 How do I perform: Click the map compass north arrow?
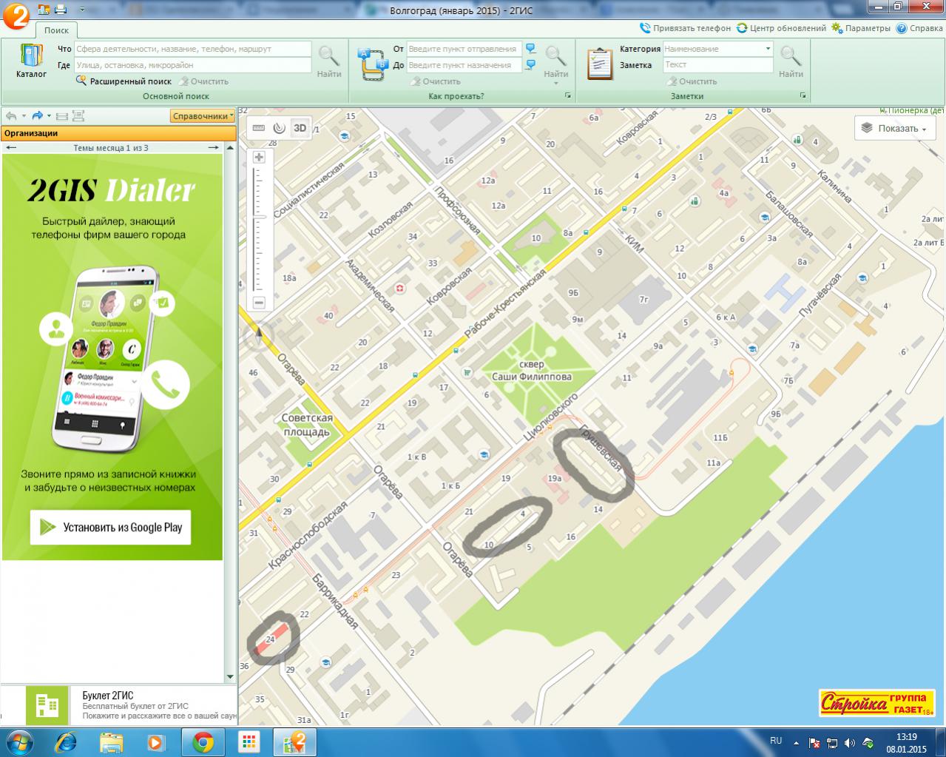[259, 337]
